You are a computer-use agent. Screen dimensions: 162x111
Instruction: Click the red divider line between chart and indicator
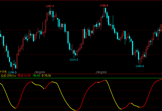81,74
